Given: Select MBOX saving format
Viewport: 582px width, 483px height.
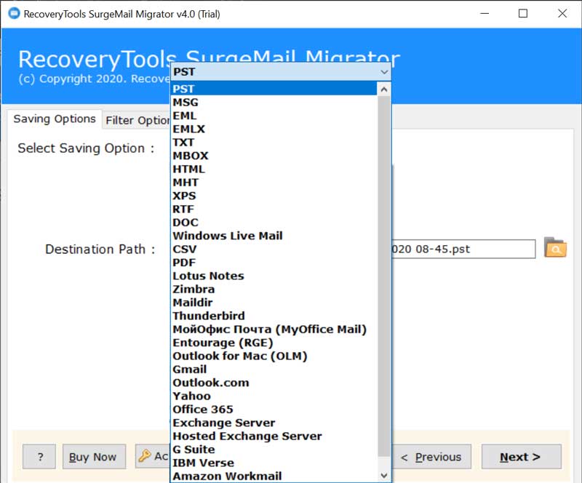Looking at the screenshot, I should pos(274,156).
